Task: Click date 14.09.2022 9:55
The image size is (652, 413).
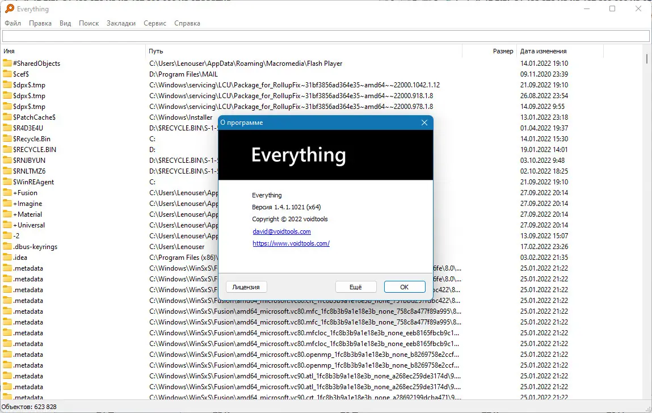Action: [x=542, y=107]
